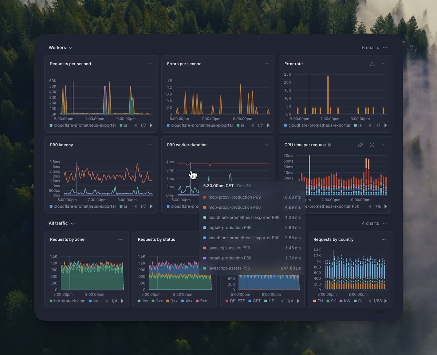Open Requests by country chart options
This screenshot has height=355, width=437.
pyautogui.click(x=383, y=239)
